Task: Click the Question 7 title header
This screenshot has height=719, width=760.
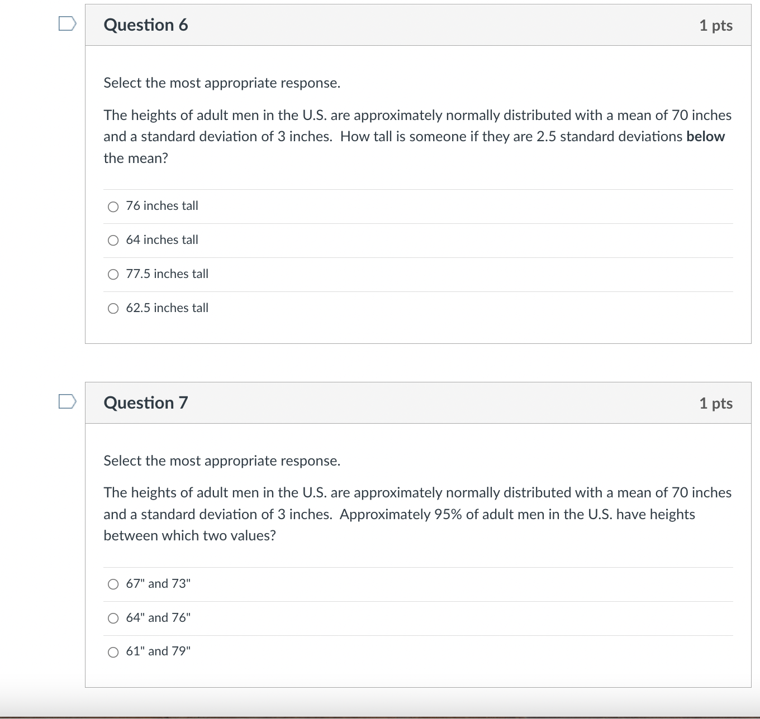Action: coord(146,402)
